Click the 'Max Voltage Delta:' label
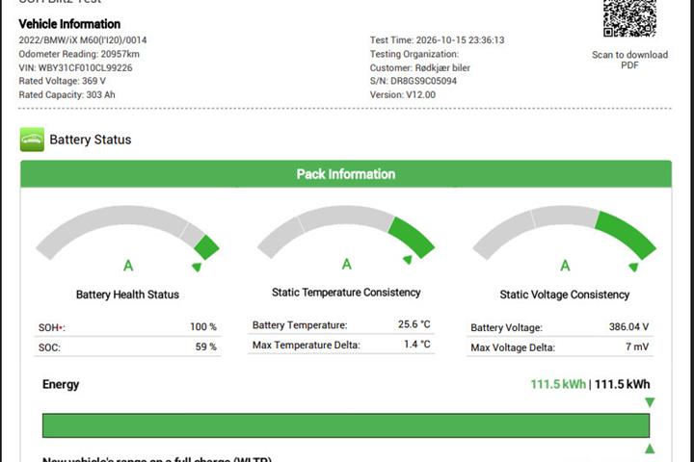Screen dimensions: 694x462 point(513,347)
